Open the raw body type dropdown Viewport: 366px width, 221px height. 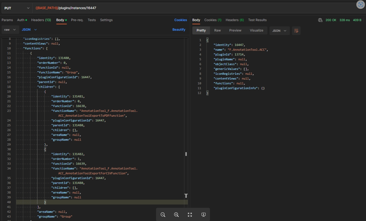pyautogui.click(x=10, y=30)
